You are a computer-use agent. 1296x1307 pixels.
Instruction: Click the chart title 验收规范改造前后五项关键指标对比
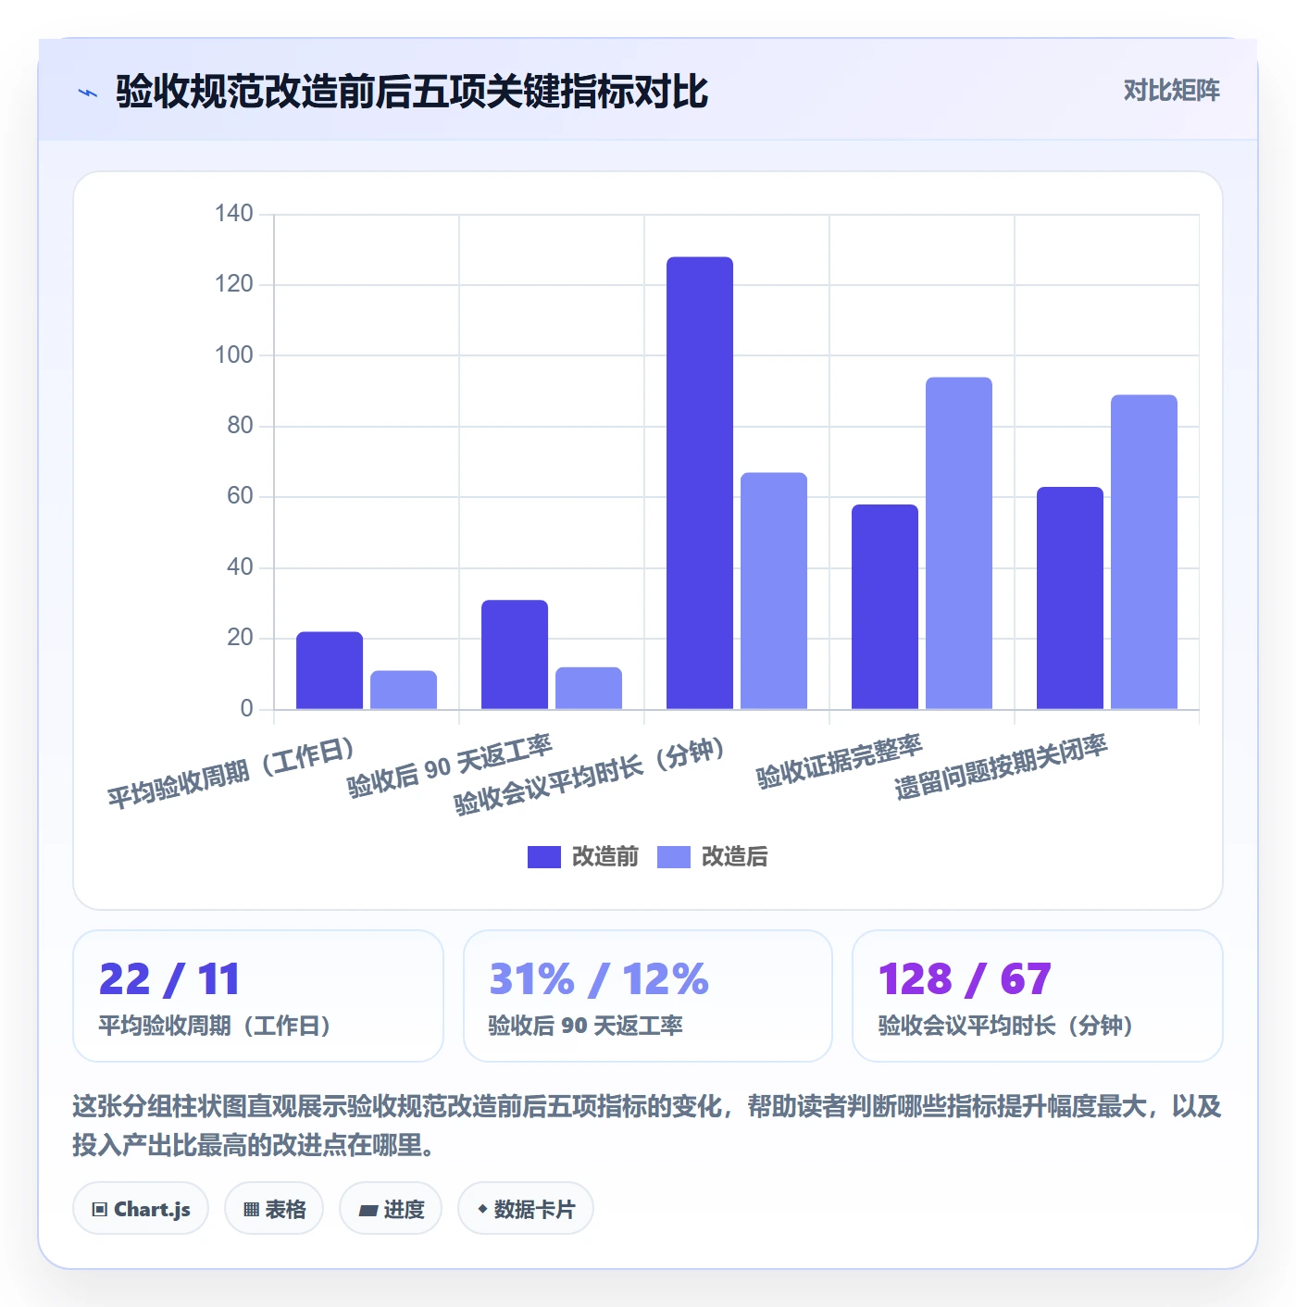[x=412, y=92]
